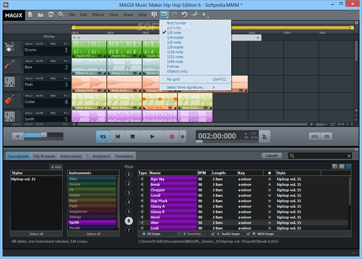Choose Select time signature menu entry
The height and width of the screenshot is (259, 362).
pyautogui.click(x=195, y=87)
